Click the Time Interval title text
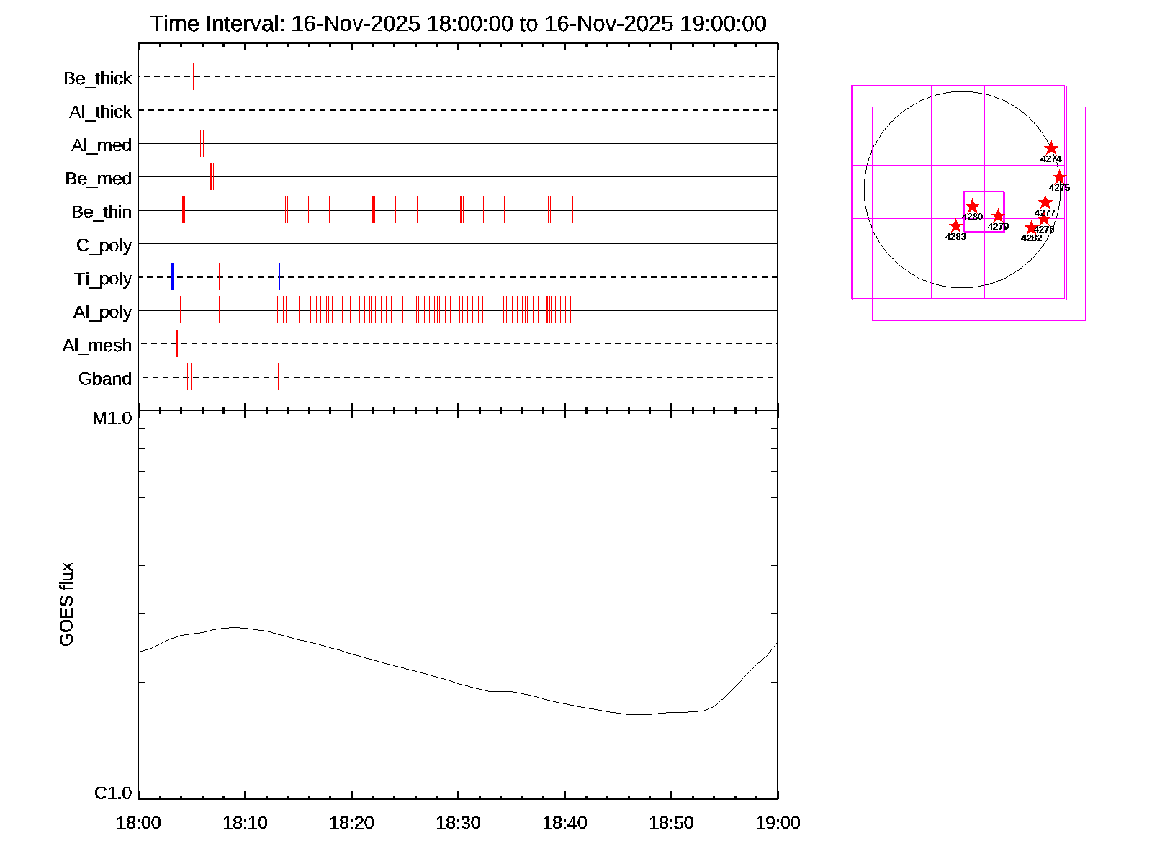This screenshot has height=864, width=1152. click(458, 24)
